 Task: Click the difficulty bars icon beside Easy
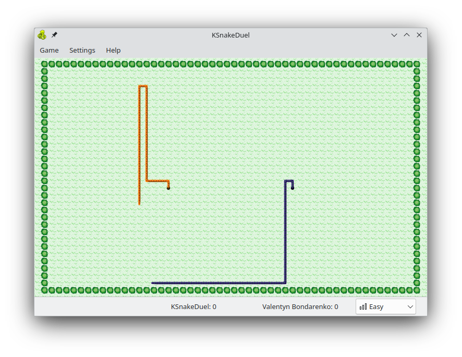(363, 306)
